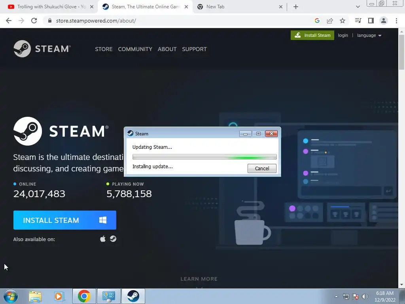
Task: Open Windows Media Player from taskbar
Action: click(x=59, y=296)
